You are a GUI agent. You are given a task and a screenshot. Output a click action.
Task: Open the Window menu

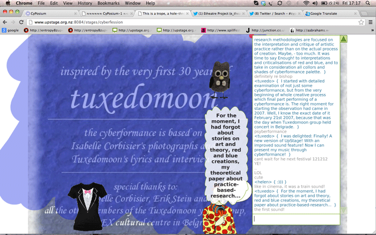(133, 3)
